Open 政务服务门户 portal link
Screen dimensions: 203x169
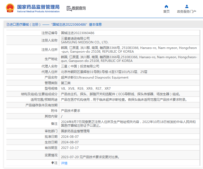[187, 11]
